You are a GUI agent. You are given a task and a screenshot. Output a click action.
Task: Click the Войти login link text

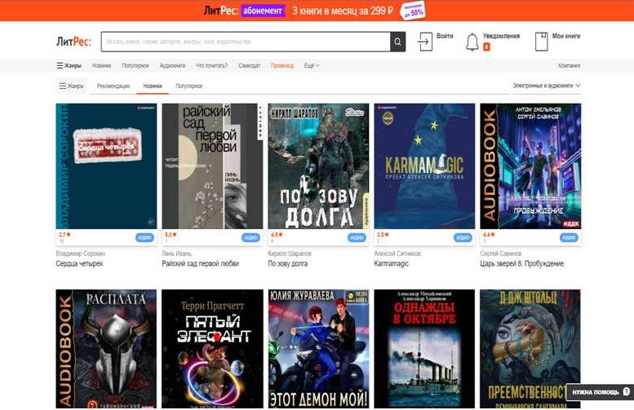(445, 36)
